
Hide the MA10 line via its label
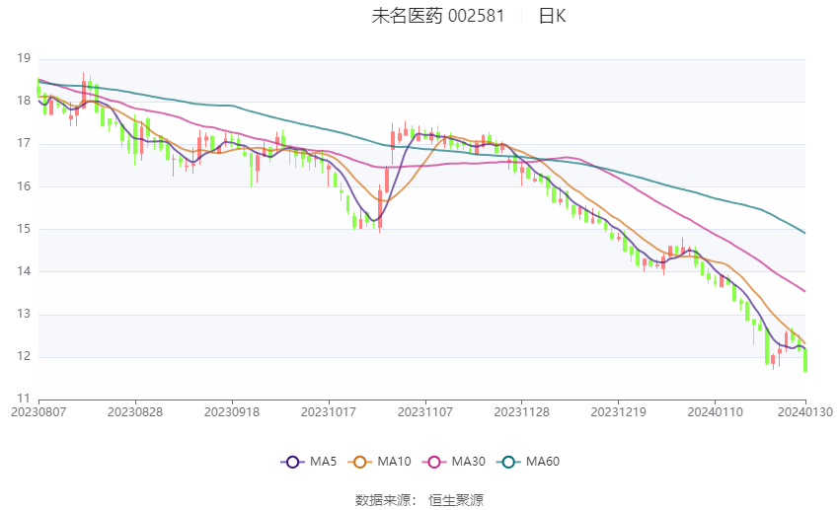click(394, 462)
